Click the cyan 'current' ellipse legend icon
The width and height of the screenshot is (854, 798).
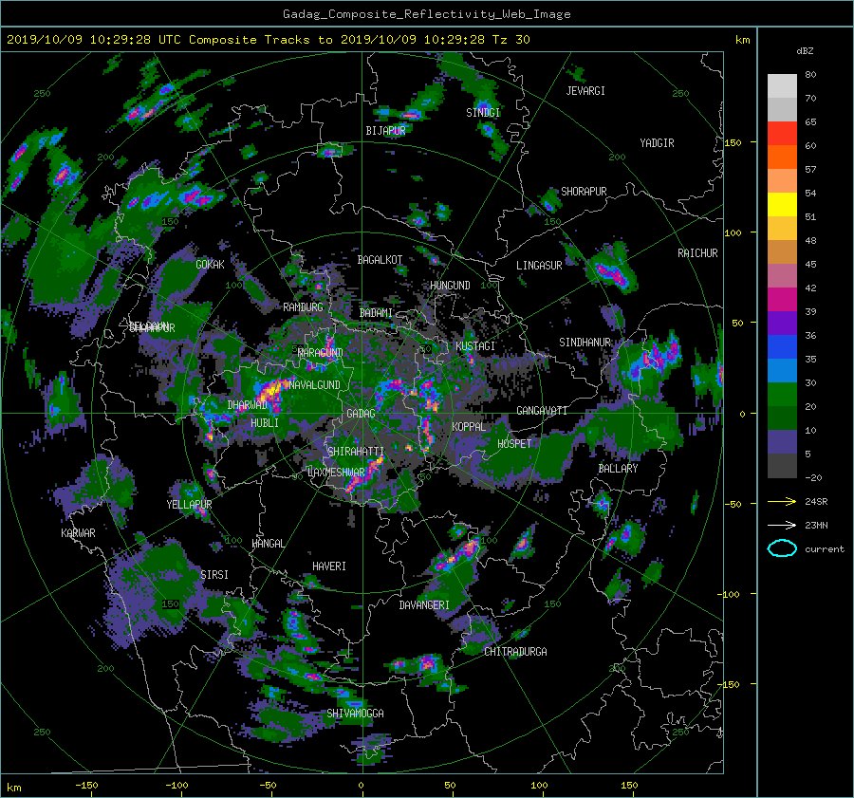(782, 548)
